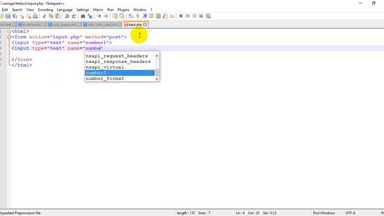Open the question mark help menu
Viewport: 384px width, 216px height.
pyautogui.click(x=151, y=10)
